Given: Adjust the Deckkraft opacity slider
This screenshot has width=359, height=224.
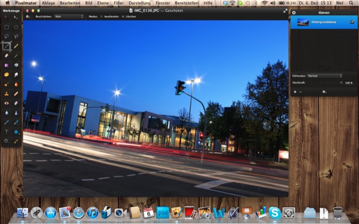Looking at the screenshot, I should 341,83.
